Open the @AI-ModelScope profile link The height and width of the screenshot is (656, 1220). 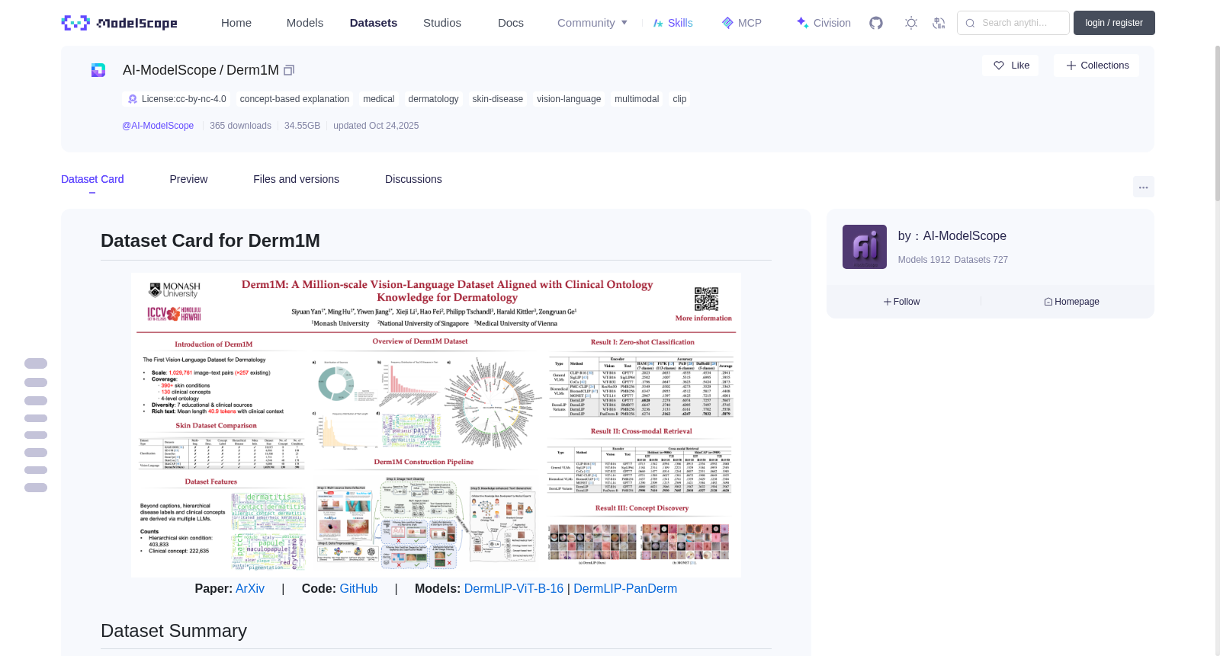pos(158,126)
